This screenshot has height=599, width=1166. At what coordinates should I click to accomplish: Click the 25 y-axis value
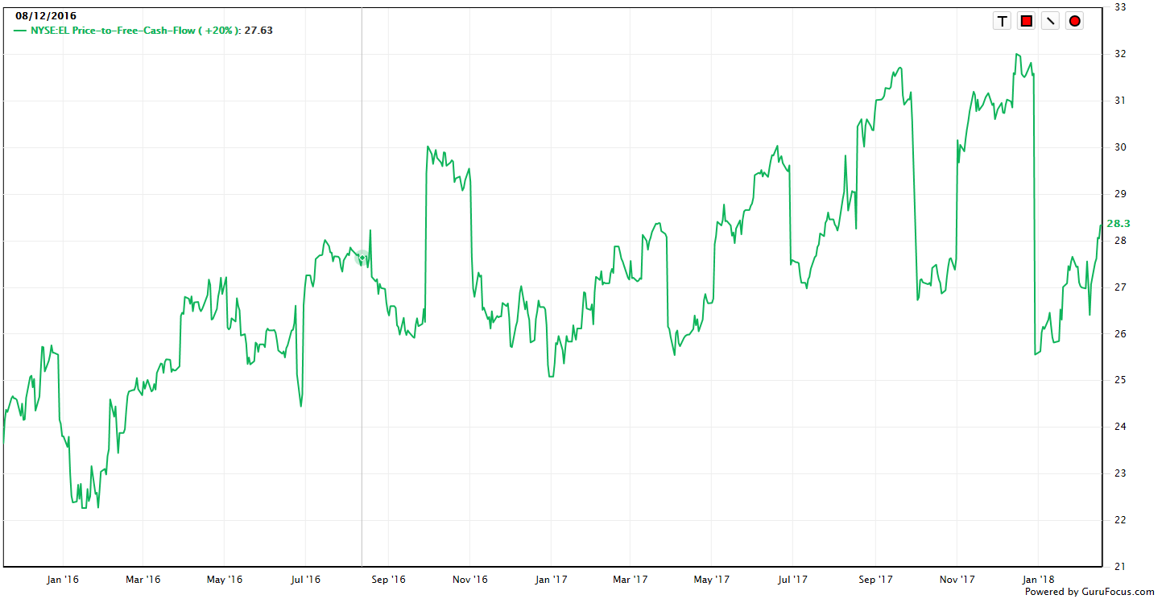pos(1120,380)
